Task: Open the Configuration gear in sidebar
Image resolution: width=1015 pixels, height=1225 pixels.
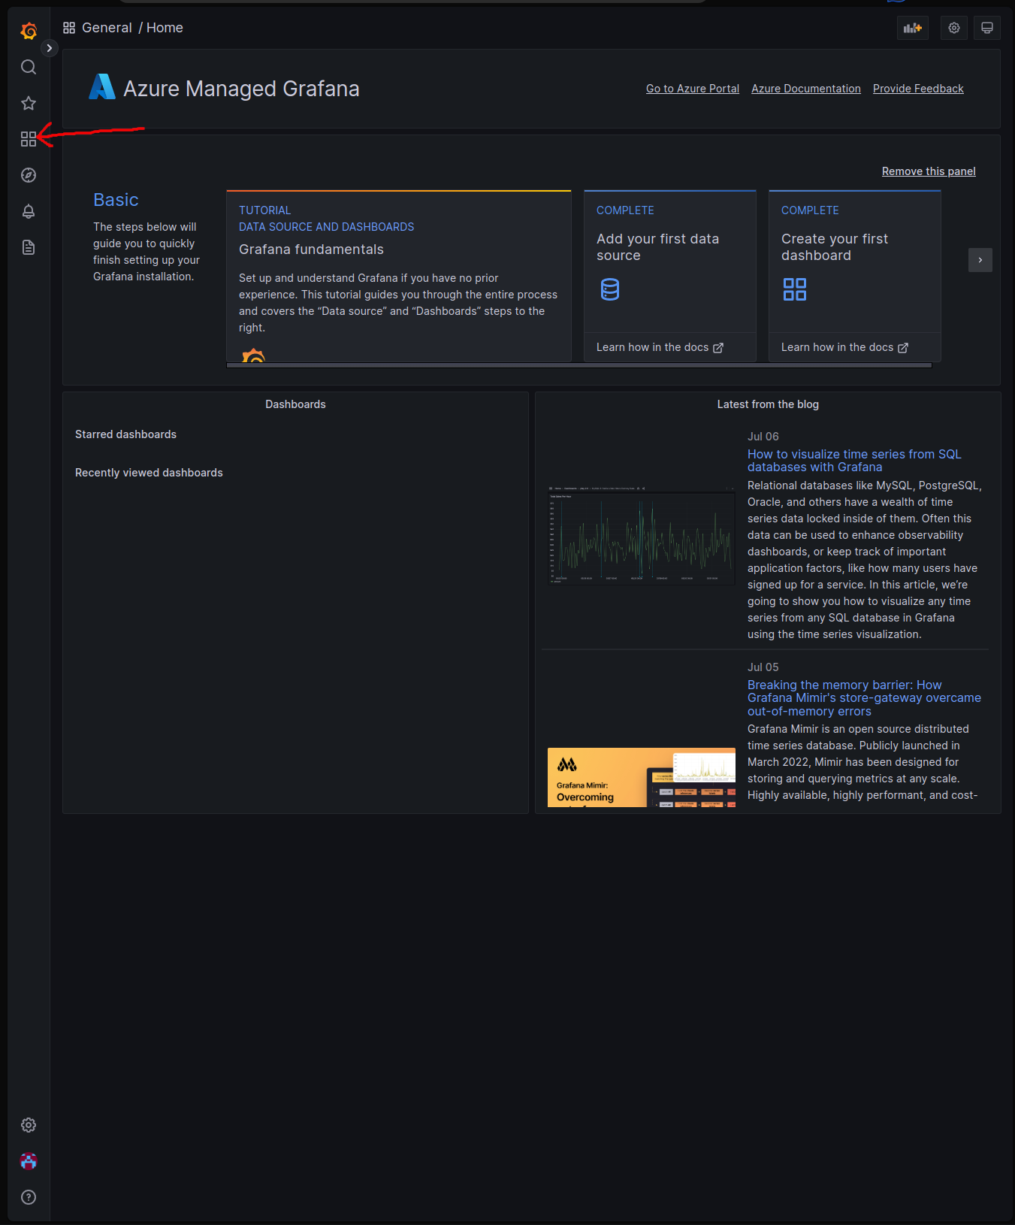Action: [29, 1125]
